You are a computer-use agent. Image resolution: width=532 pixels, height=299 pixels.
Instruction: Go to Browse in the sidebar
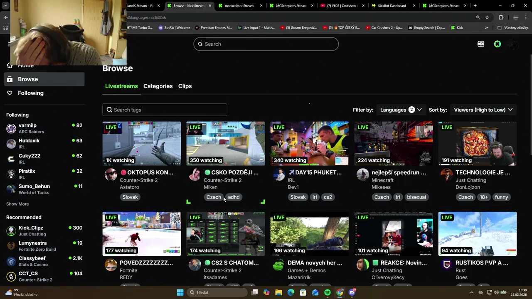pyautogui.click(x=44, y=79)
